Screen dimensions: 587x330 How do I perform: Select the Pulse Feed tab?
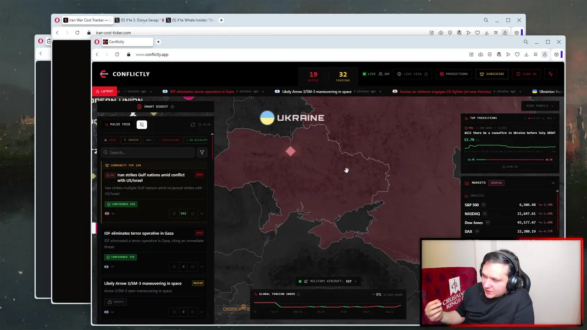pyautogui.click(x=117, y=124)
